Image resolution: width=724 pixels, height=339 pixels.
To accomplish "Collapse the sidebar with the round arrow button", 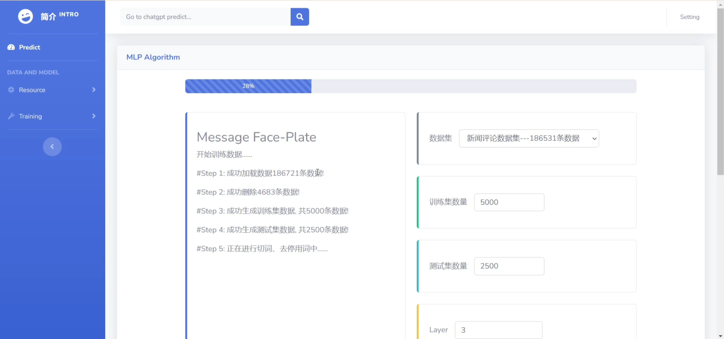I will (x=52, y=147).
